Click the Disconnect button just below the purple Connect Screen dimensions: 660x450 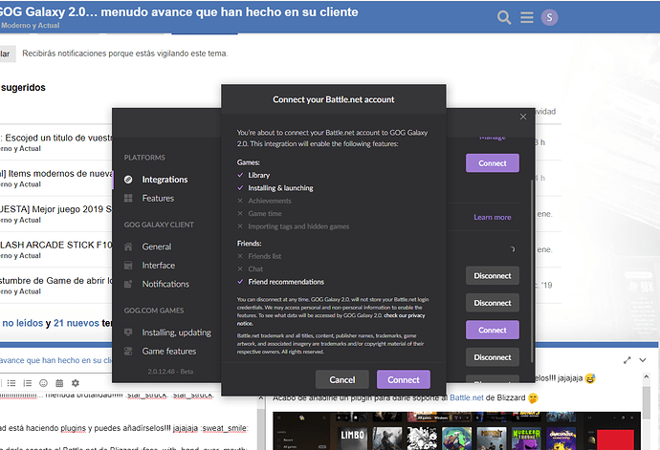pyautogui.click(x=492, y=357)
